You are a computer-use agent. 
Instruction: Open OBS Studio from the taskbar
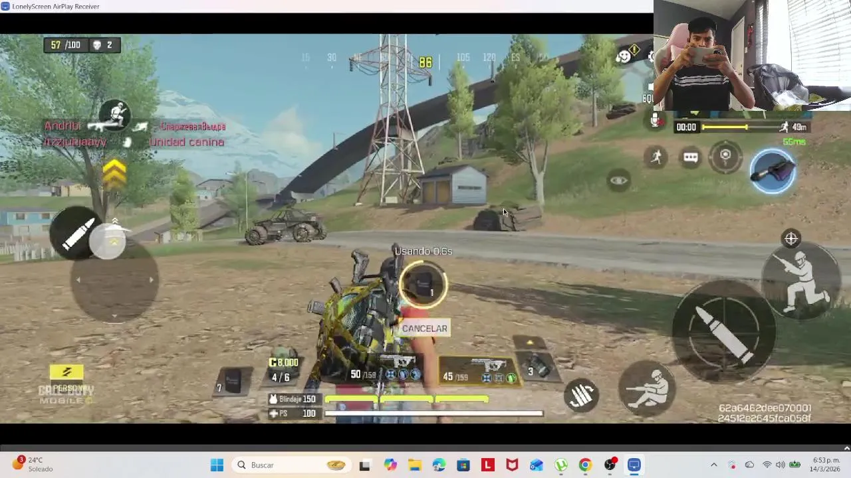coord(610,465)
